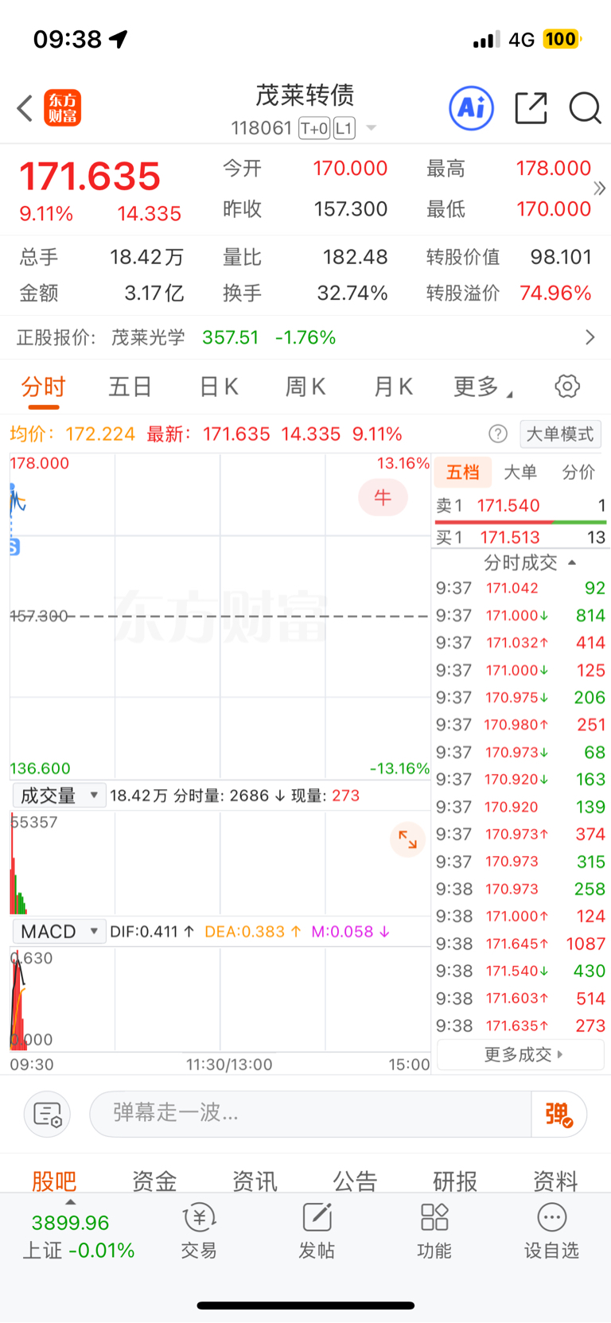Open the stock code dropdown arrow

371,128
